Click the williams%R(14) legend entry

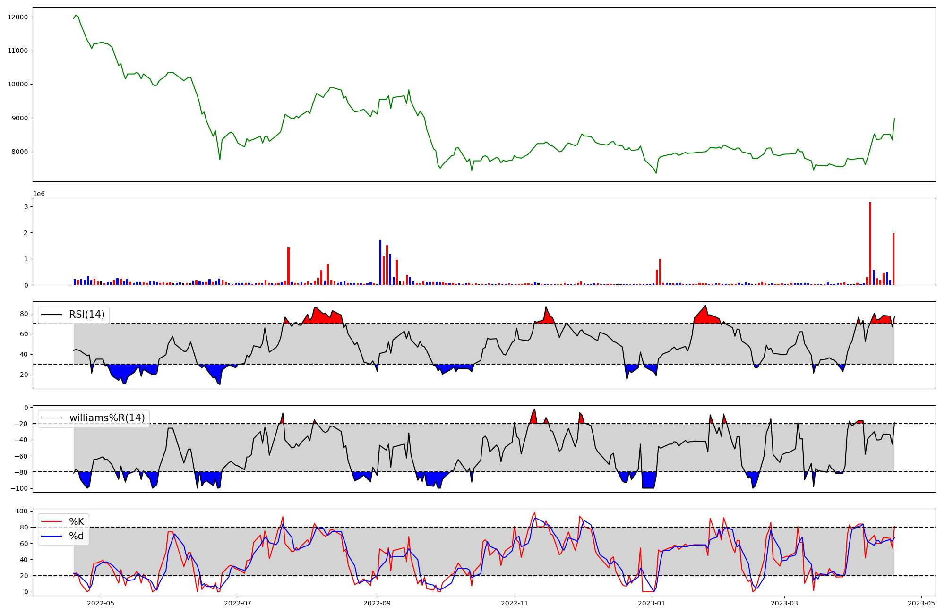pyautogui.click(x=107, y=418)
